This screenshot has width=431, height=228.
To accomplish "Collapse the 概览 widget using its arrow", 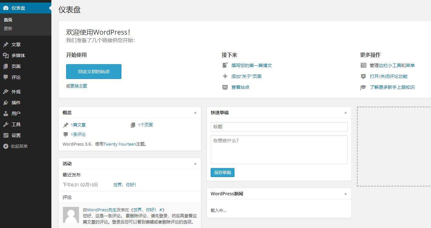I will (x=195, y=113).
